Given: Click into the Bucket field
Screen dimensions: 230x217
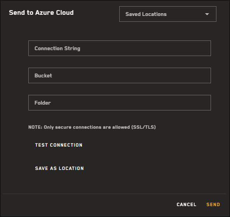Looking at the screenshot, I should pos(120,75).
